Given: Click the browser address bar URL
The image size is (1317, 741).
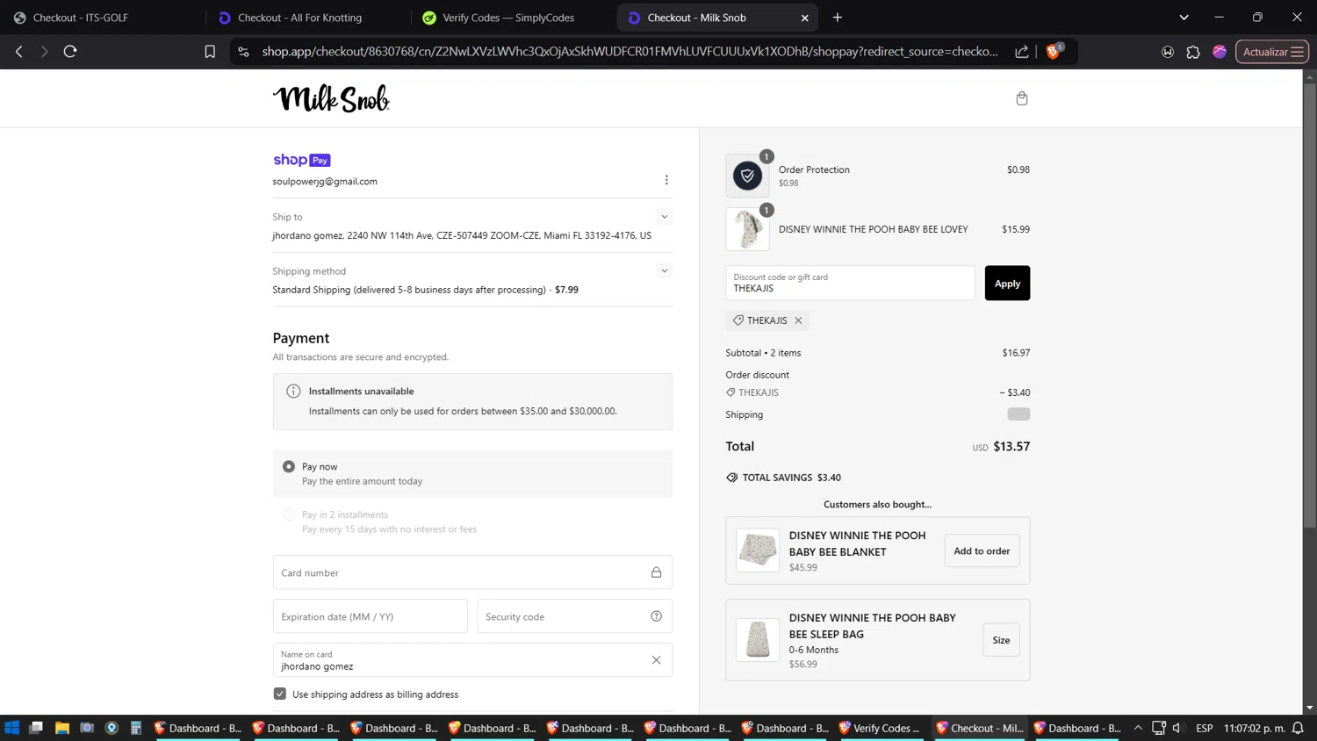Looking at the screenshot, I should (x=630, y=52).
